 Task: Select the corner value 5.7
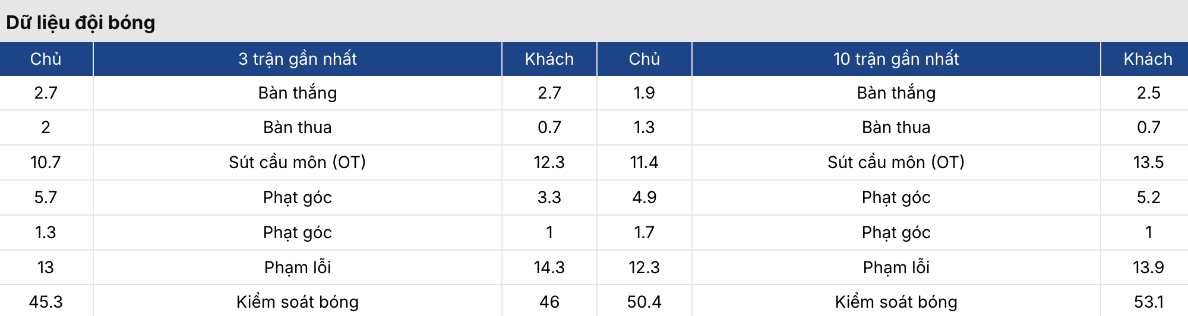[46, 197]
